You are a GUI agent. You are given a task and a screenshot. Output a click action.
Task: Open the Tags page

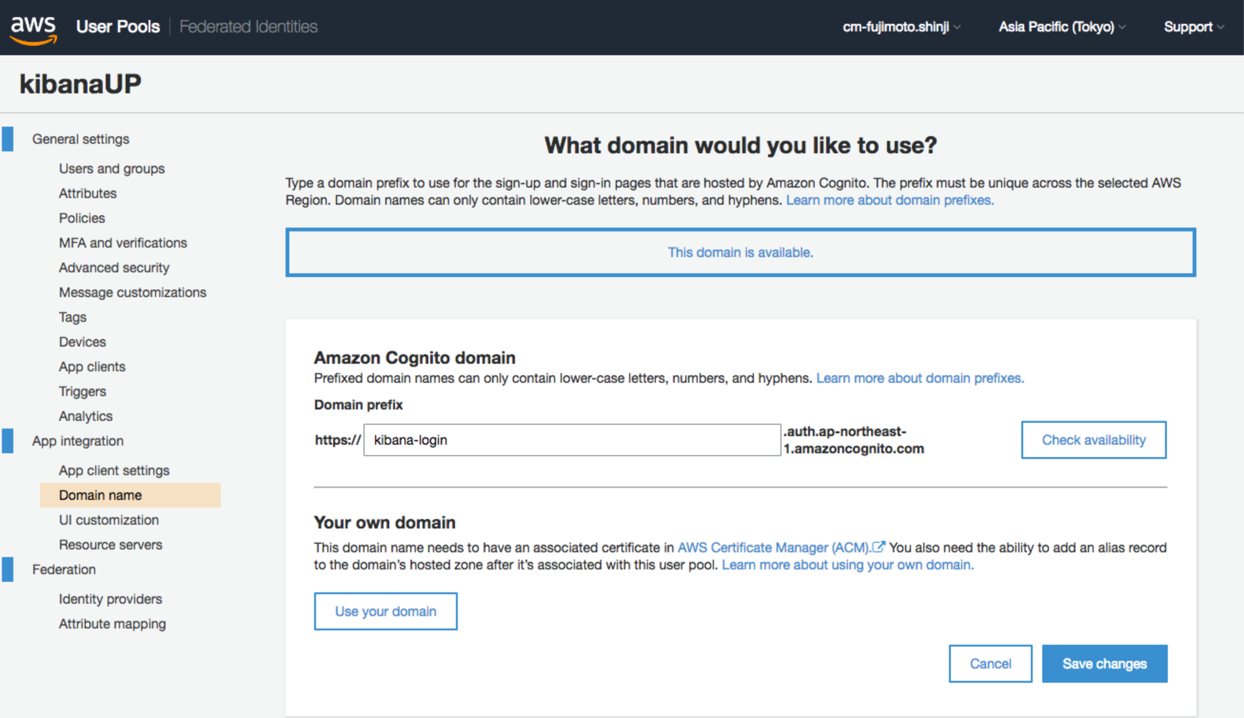point(72,317)
